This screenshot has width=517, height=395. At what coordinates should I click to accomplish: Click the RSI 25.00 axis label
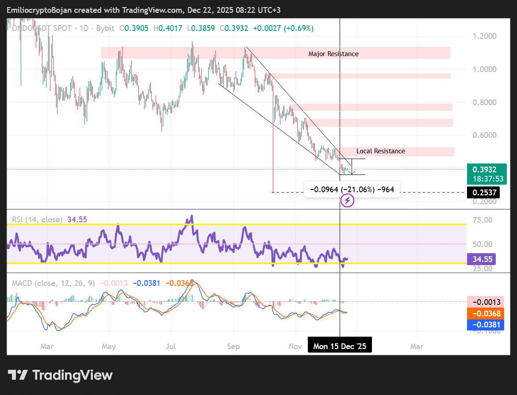[483, 269]
